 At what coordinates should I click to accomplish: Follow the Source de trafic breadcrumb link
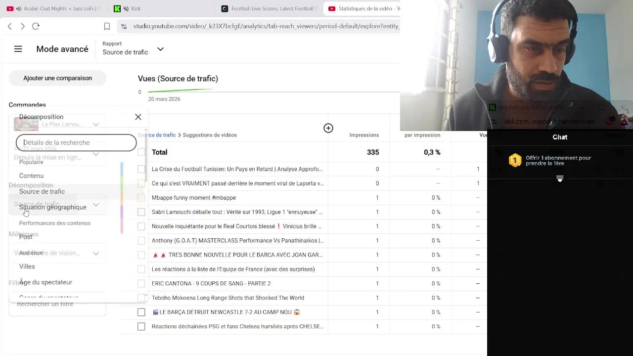coord(157,135)
